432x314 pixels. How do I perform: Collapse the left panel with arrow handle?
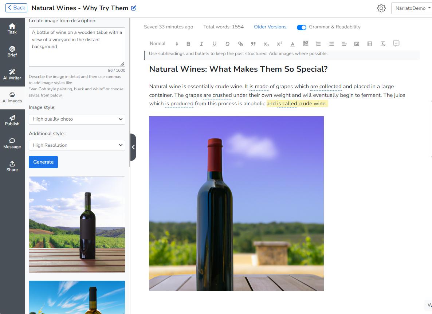click(x=133, y=147)
